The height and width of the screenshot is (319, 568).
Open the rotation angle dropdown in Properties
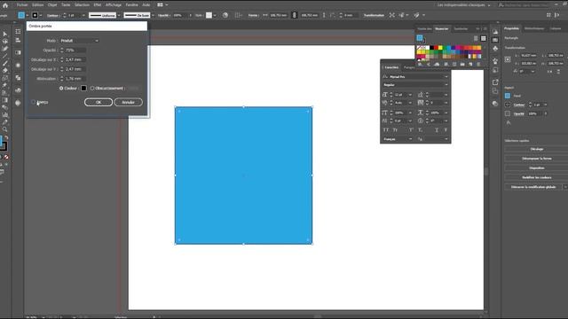point(532,72)
